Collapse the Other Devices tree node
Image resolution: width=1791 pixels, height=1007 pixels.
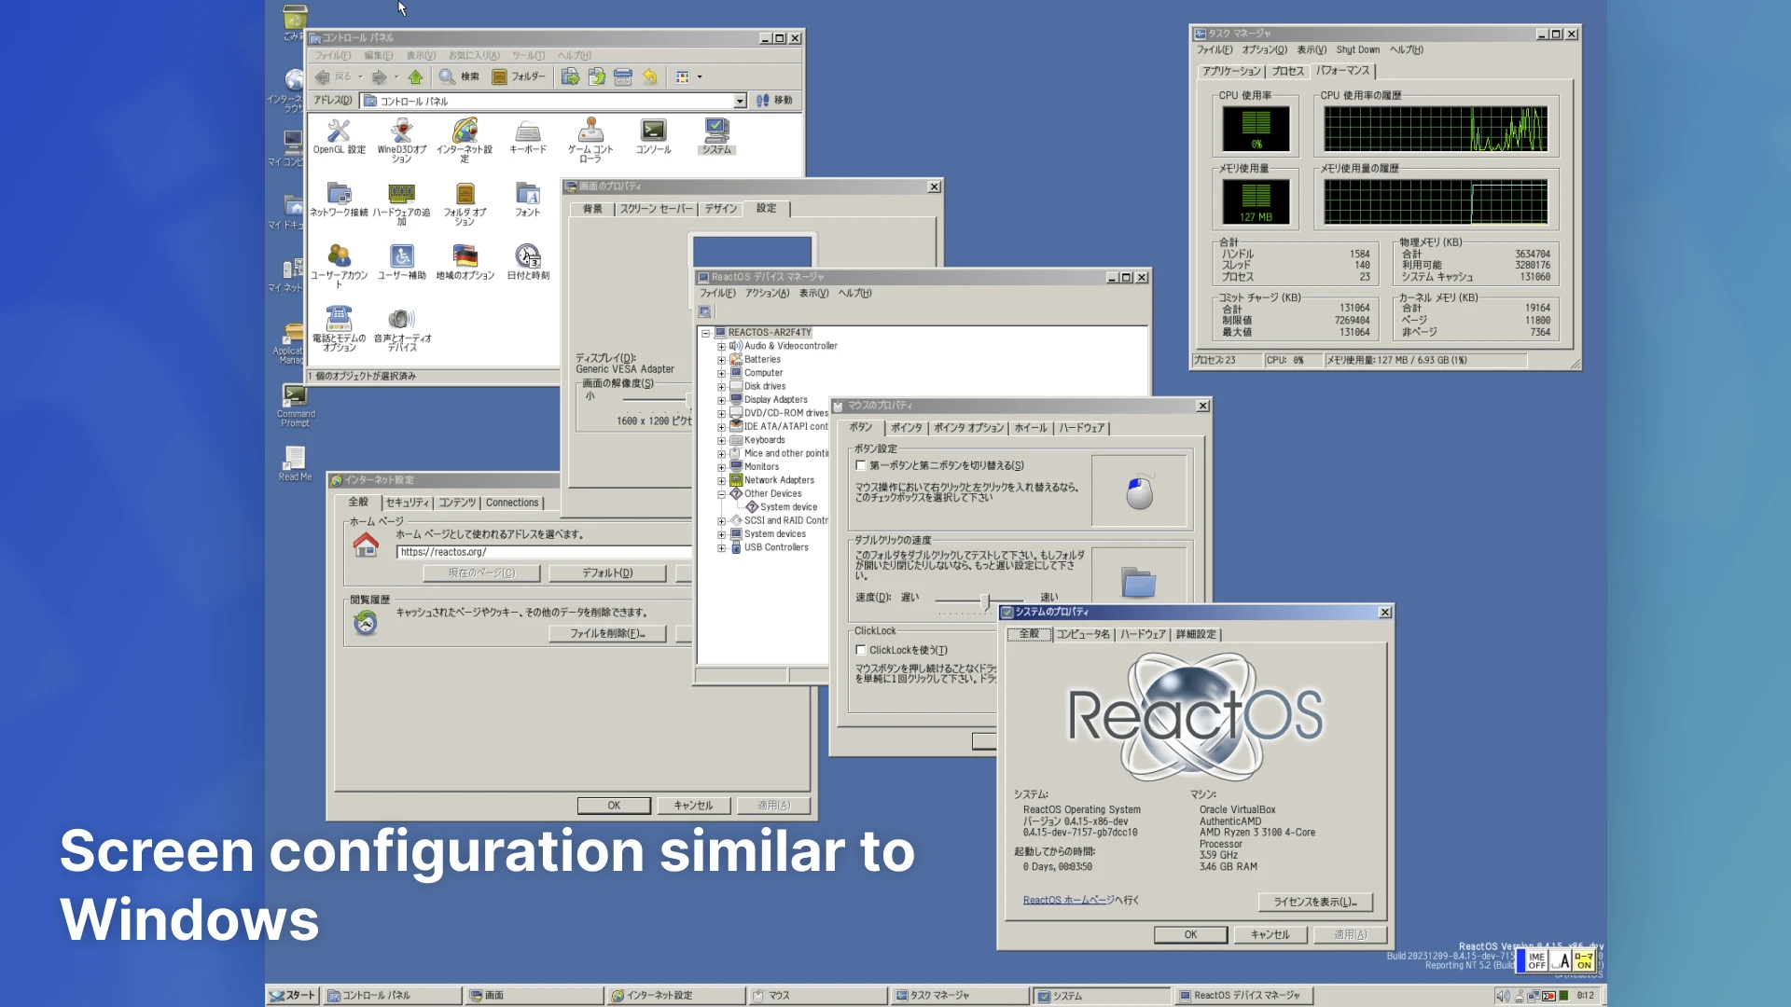tap(721, 494)
